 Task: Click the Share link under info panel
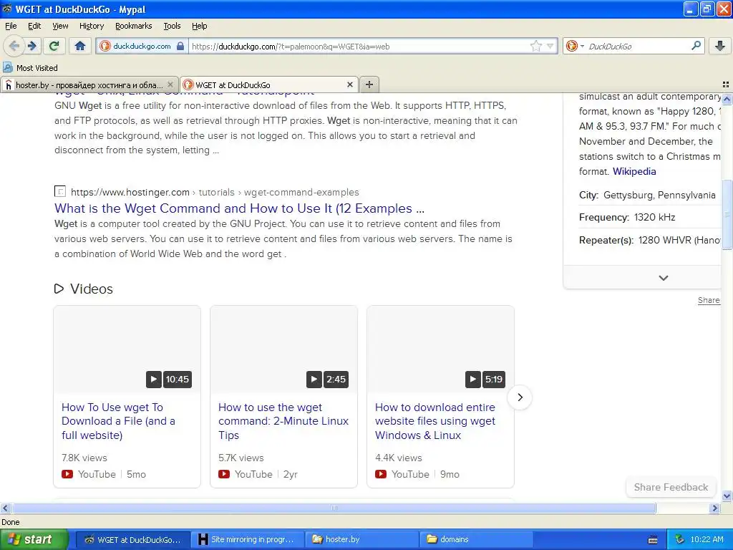[x=709, y=300]
